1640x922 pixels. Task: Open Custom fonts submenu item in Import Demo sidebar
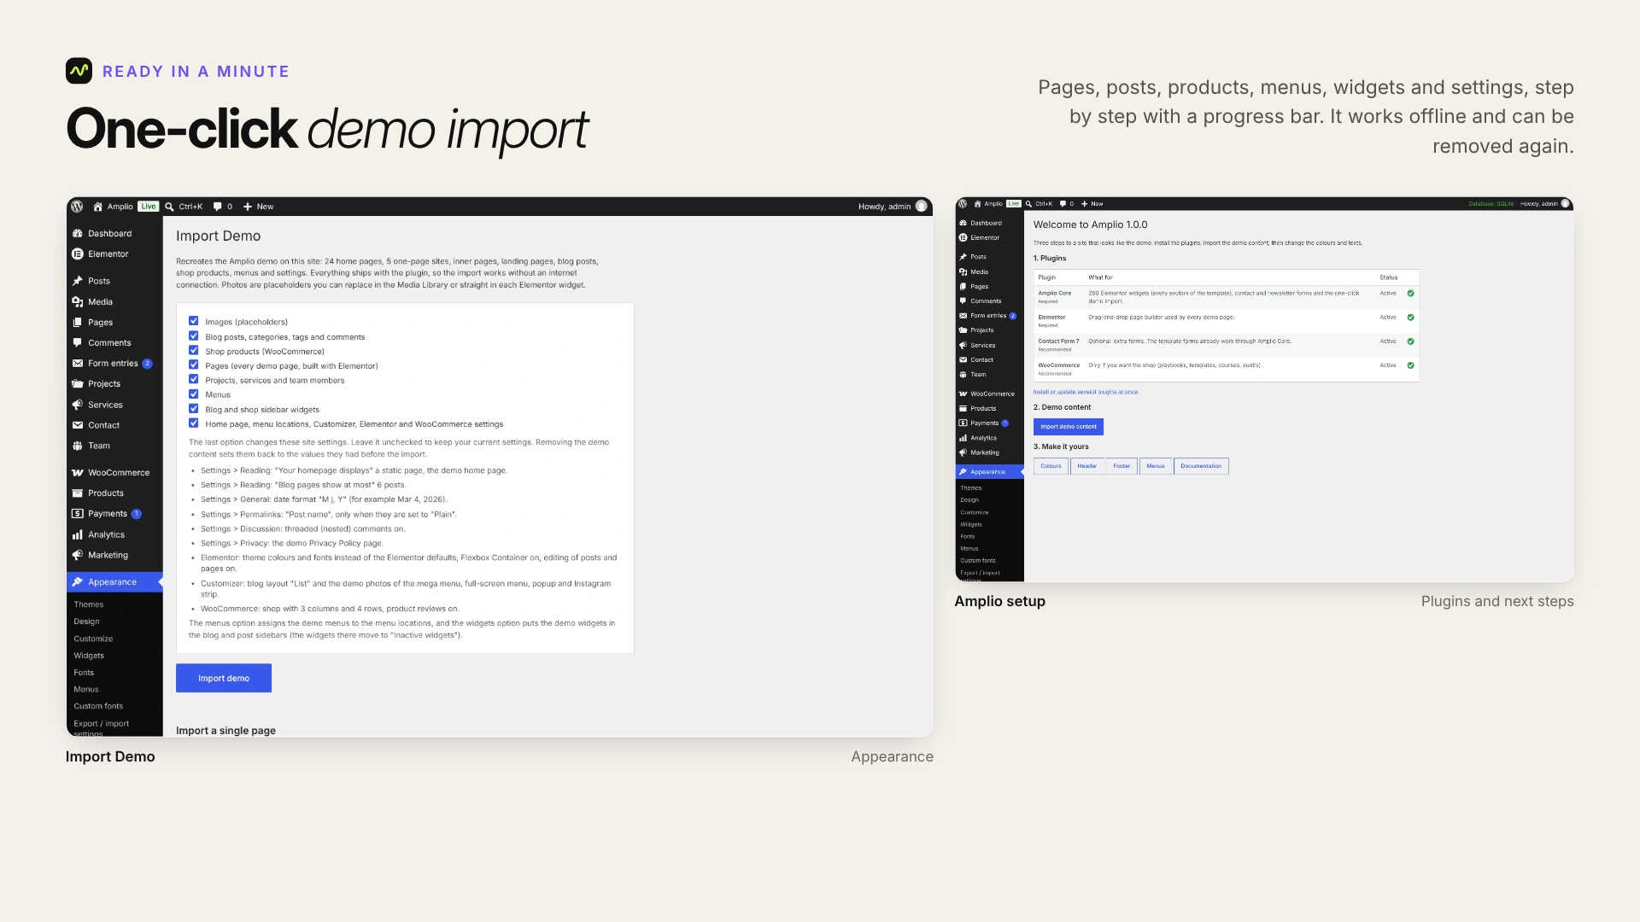coord(98,706)
